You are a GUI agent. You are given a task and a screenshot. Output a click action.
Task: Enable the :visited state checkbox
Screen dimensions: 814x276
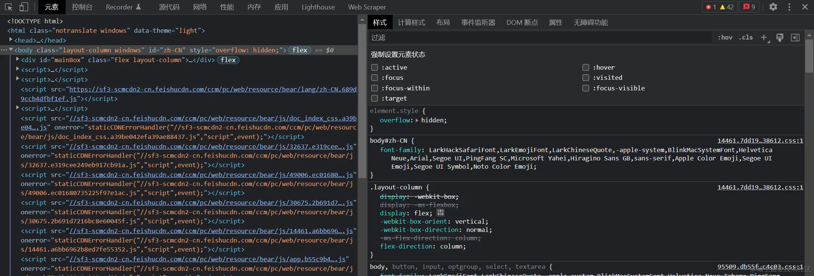[586, 78]
